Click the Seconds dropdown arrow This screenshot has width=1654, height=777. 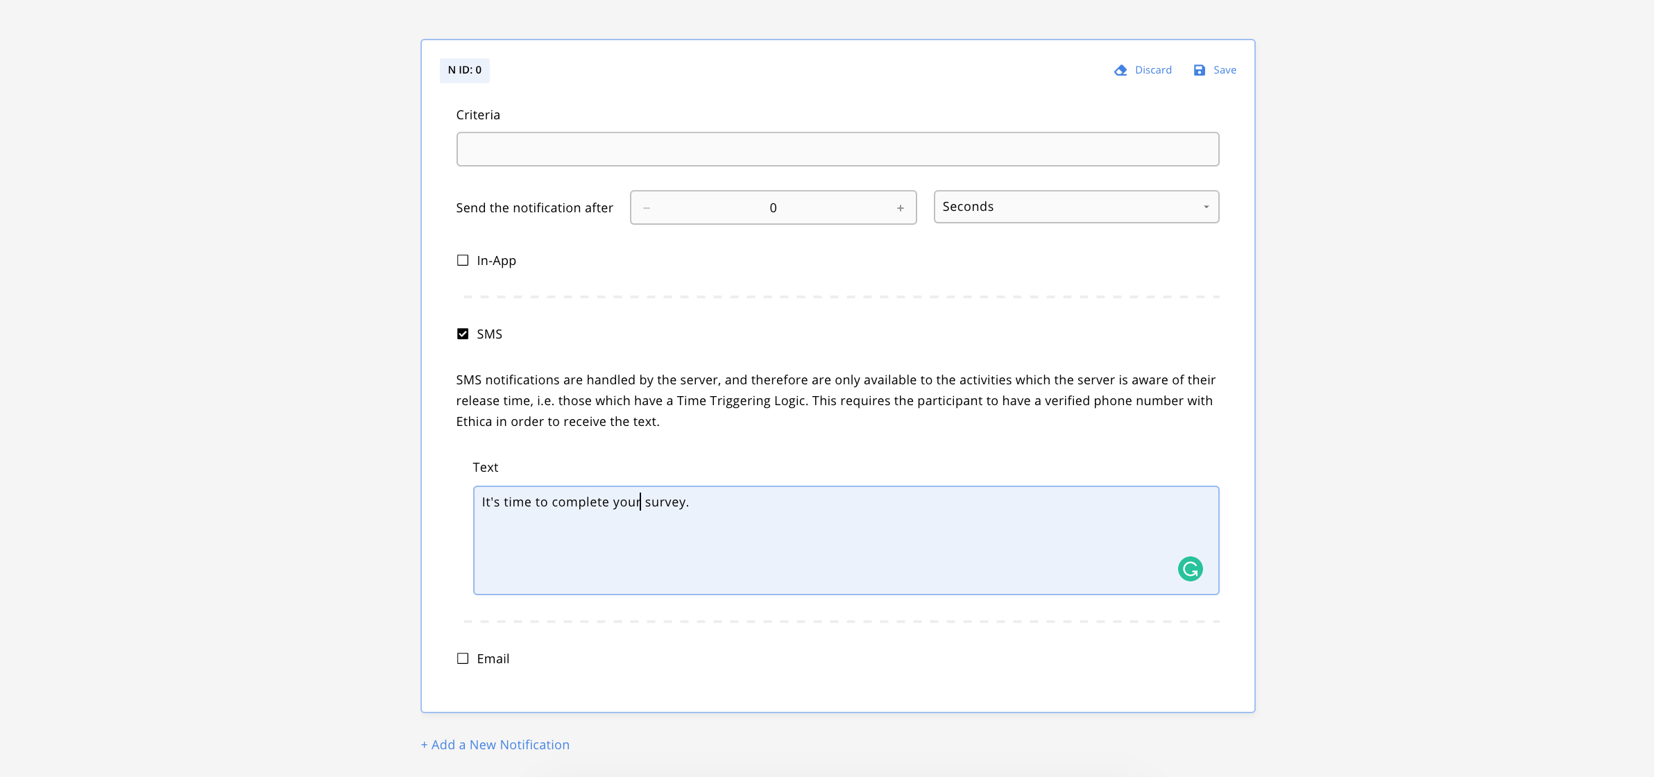point(1206,207)
